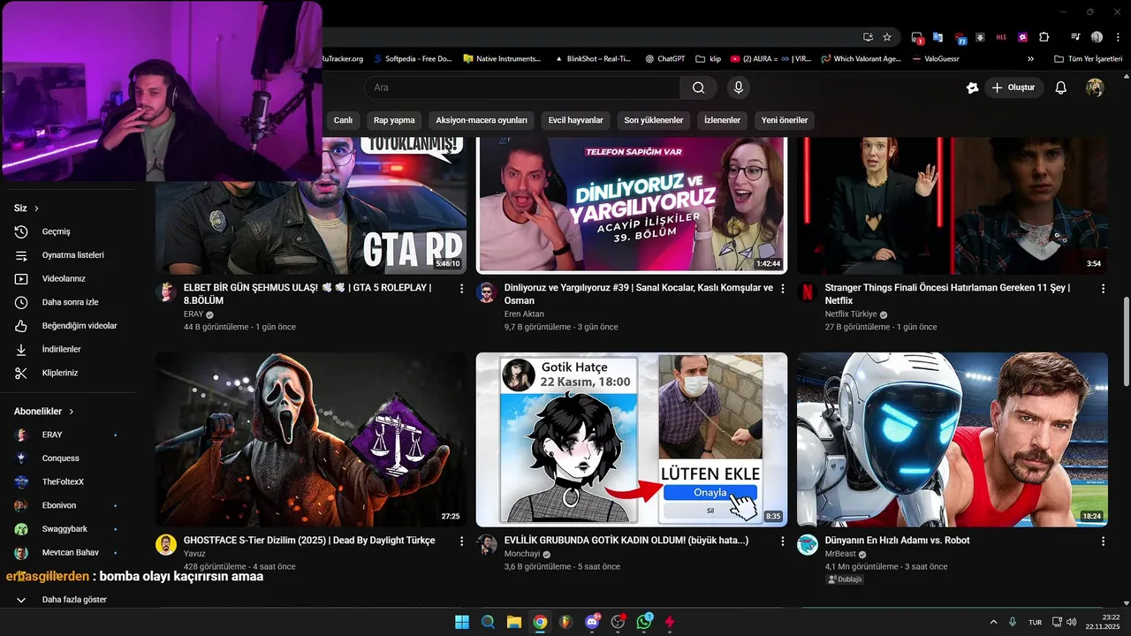Open more options for ELBET BİR GÜN ŞEHMUS video
The width and height of the screenshot is (1131, 636).
(461, 289)
